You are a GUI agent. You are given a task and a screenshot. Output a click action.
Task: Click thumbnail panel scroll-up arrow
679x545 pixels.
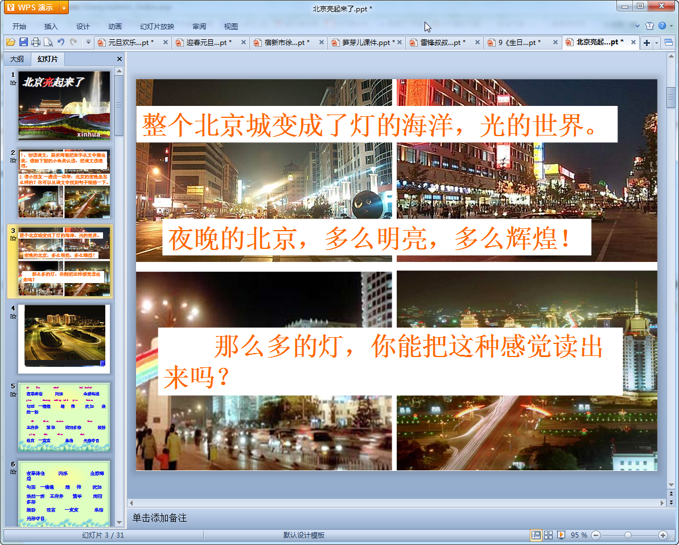tap(119, 71)
